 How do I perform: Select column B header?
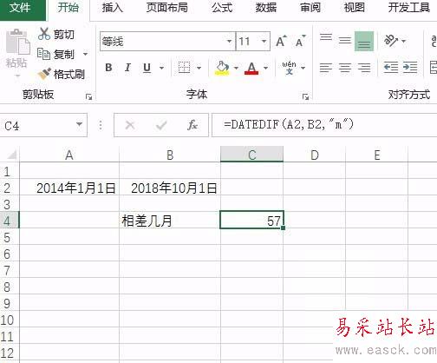tap(170, 155)
